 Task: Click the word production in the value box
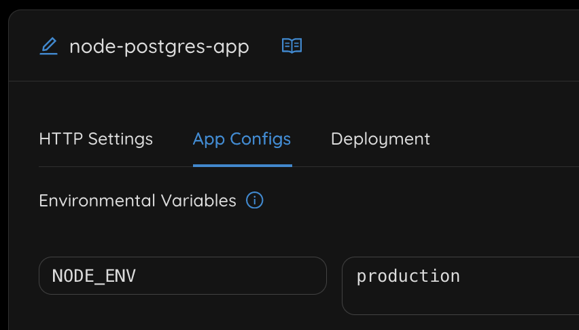click(408, 276)
